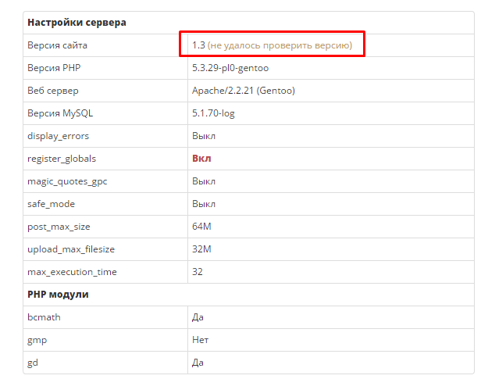This screenshot has width=481, height=379.
Task: Select the 'Версия сайта' row label
Action: tap(57, 45)
